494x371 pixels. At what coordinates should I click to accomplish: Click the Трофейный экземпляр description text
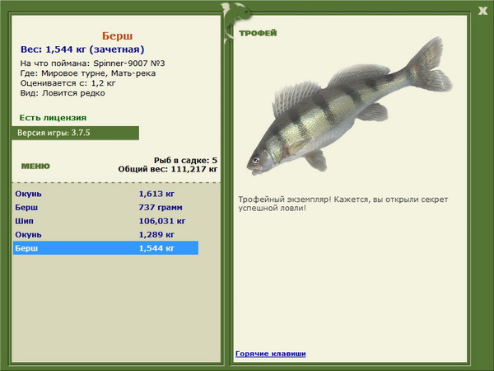click(x=343, y=204)
